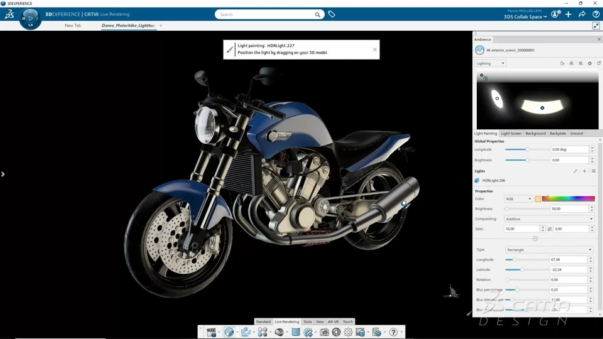Select the AR-VR toolbar tab
Screen dimensions: 603x339
[x=333, y=321]
